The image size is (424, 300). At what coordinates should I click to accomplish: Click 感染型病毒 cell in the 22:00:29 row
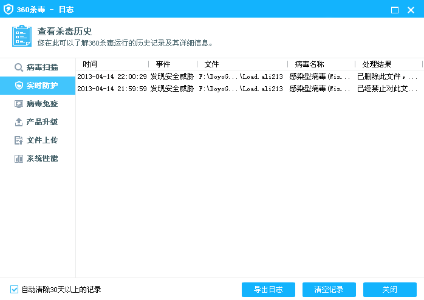click(320, 77)
